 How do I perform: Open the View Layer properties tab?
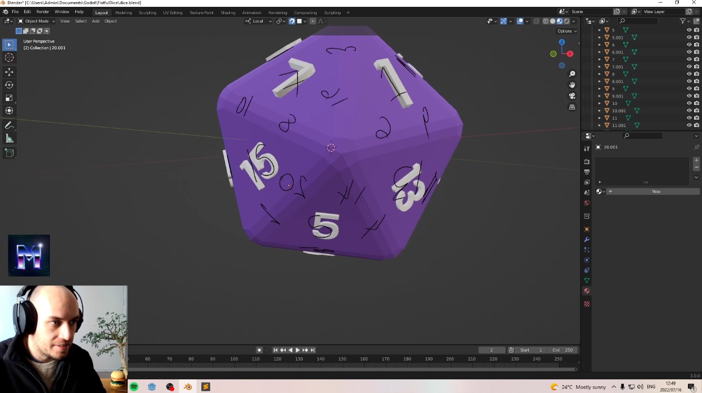pyautogui.click(x=587, y=182)
